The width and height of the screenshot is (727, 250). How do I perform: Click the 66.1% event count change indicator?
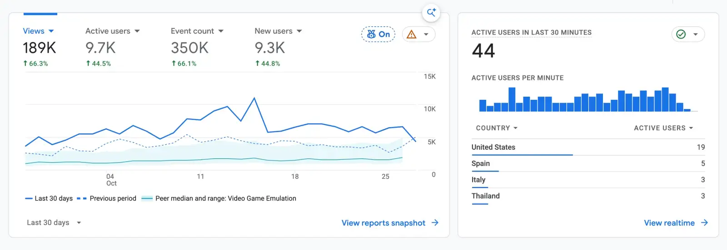tap(184, 64)
